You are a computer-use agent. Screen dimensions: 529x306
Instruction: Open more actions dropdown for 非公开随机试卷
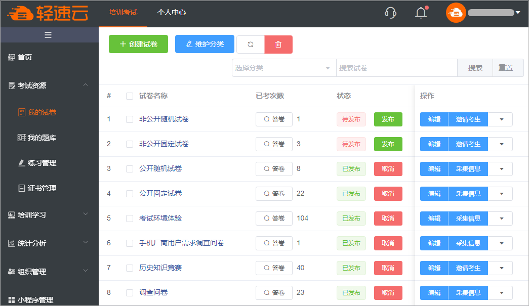pos(500,119)
